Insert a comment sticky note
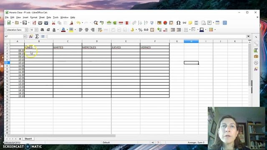The image size is (267, 150). (x=190, y=23)
